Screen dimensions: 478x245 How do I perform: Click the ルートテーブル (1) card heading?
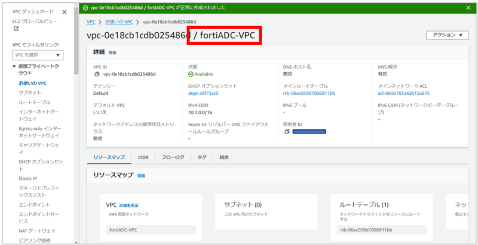(x=364, y=204)
